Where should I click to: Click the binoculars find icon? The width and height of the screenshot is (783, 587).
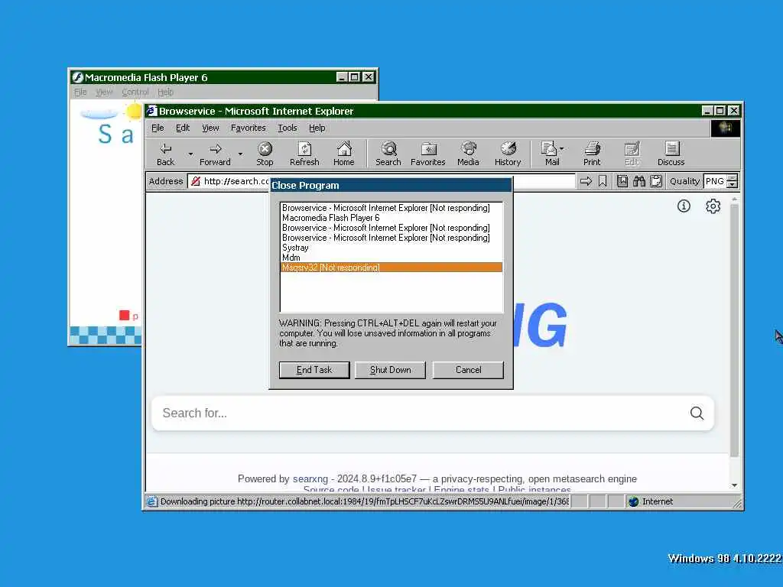(x=639, y=181)
